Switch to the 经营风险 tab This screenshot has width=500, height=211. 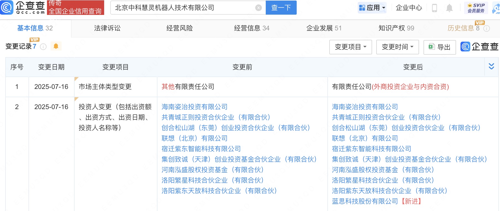(180, 28)
